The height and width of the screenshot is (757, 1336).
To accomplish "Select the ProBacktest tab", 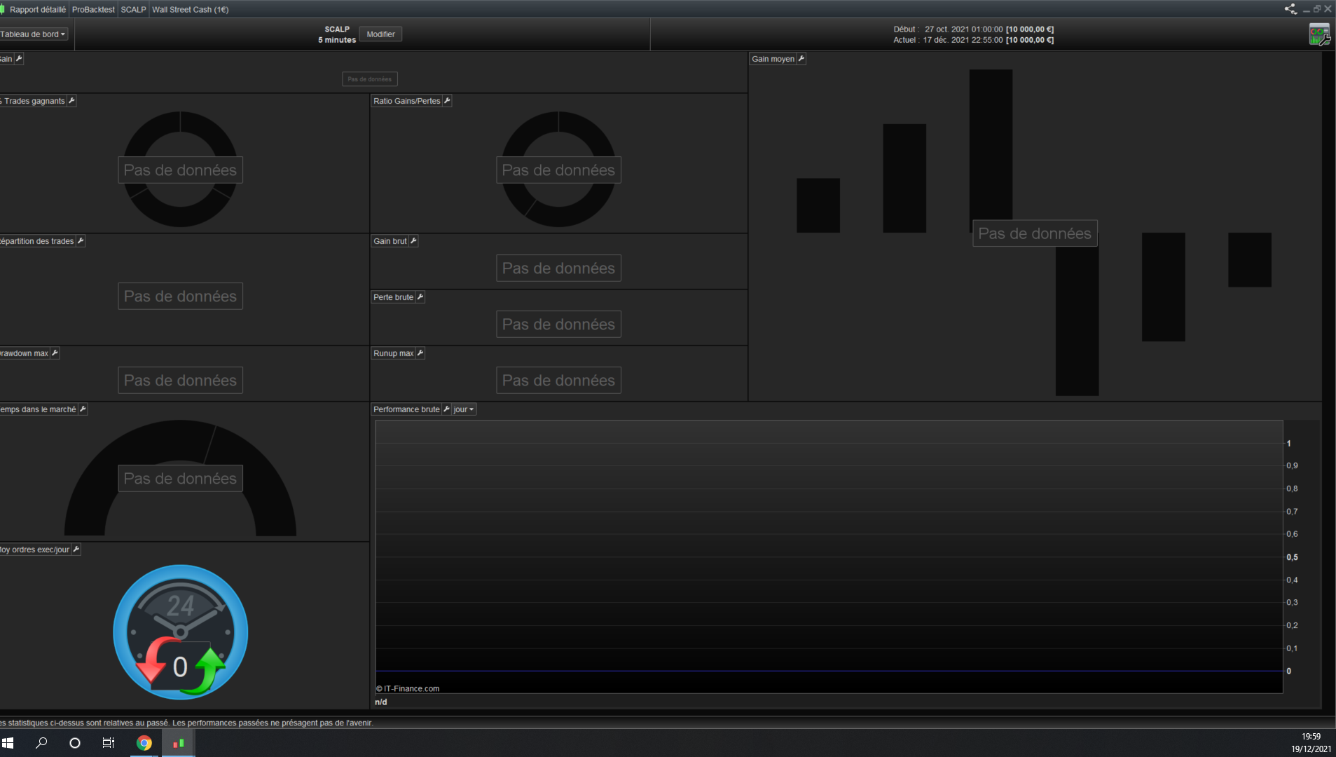I will click(93, 10).
